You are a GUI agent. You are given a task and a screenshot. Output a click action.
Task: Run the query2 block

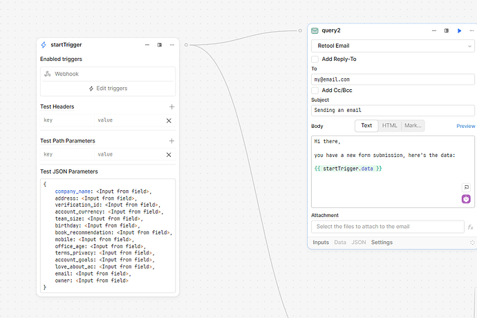(459, 30)
